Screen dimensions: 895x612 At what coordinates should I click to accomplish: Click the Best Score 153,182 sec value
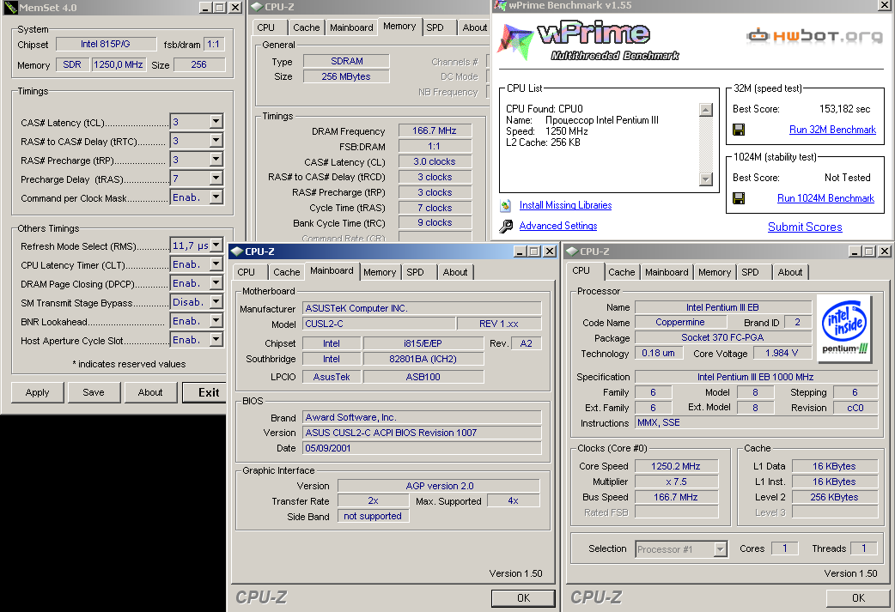pos(845,109)
